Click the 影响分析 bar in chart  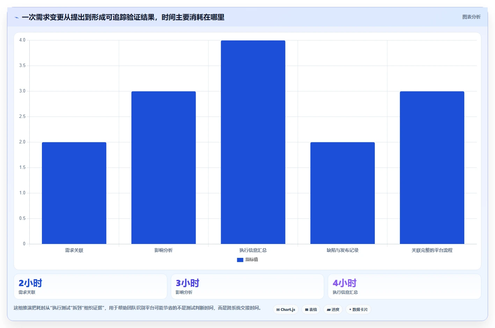163,167
